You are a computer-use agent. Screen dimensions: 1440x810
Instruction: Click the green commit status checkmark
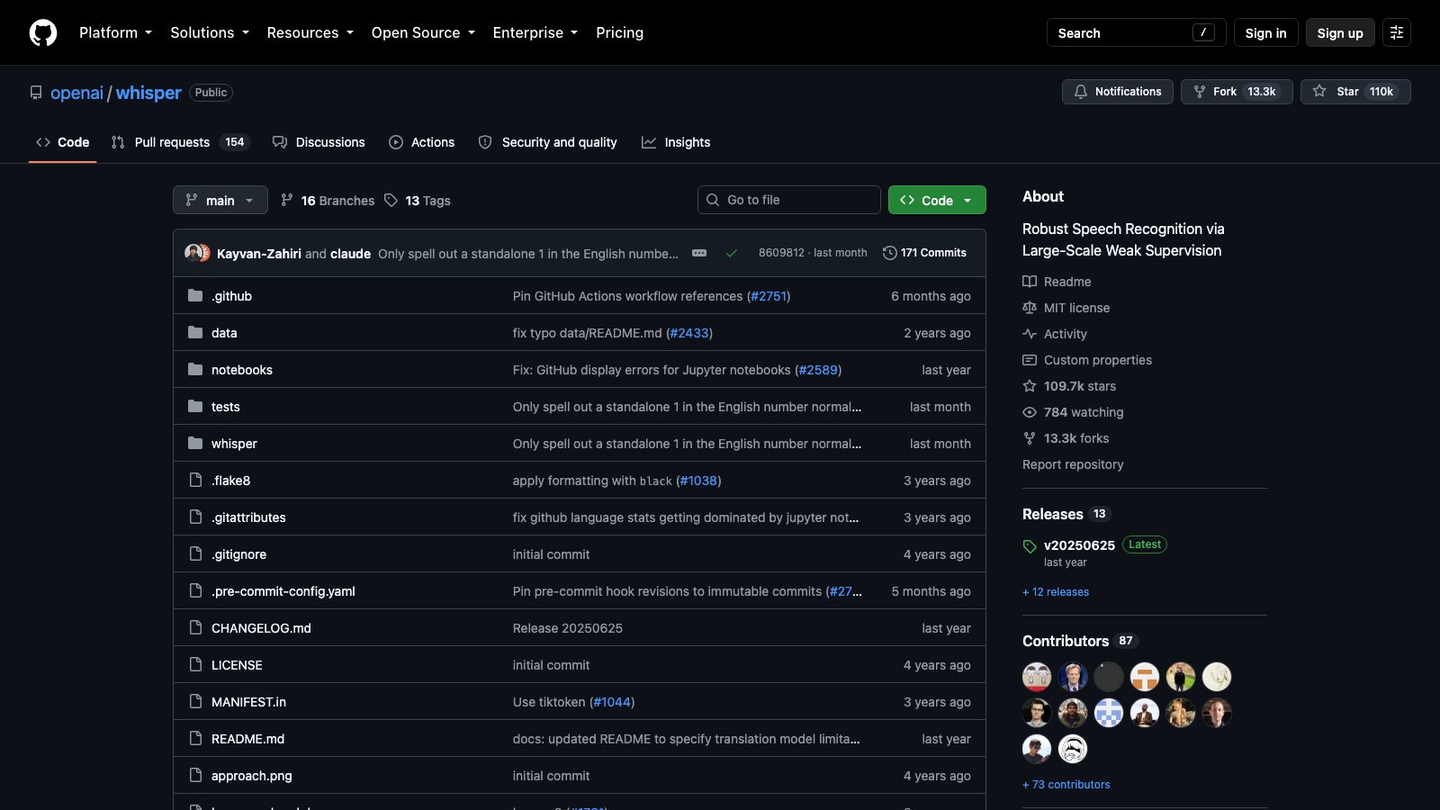pos(732,253)
